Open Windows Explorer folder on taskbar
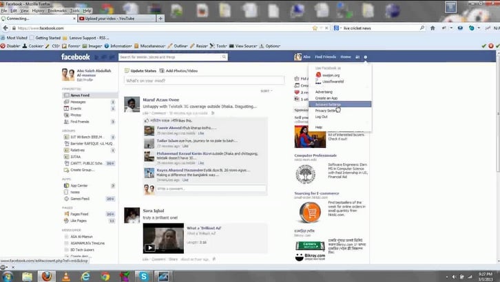Screen dimensions: 500x282 27,276
